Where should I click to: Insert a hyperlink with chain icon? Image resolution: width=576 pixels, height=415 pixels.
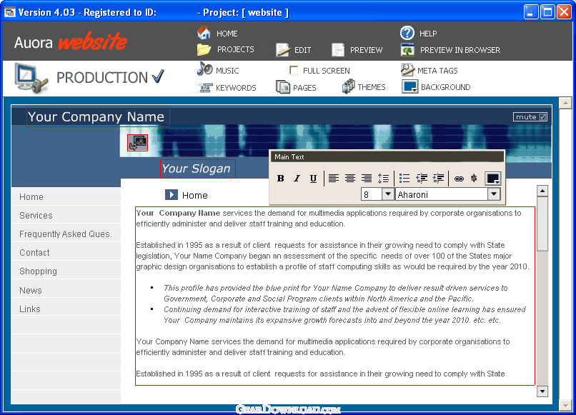(x=459, y=179)
